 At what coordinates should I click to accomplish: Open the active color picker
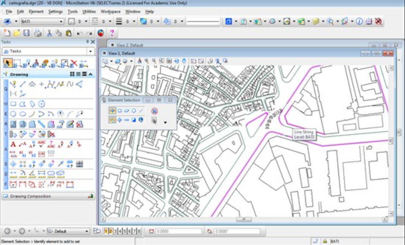coord(72,21)
